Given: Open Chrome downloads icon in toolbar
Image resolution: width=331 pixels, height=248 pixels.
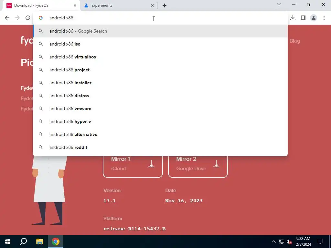Looking at the screenshot, I should coord(293,18).
